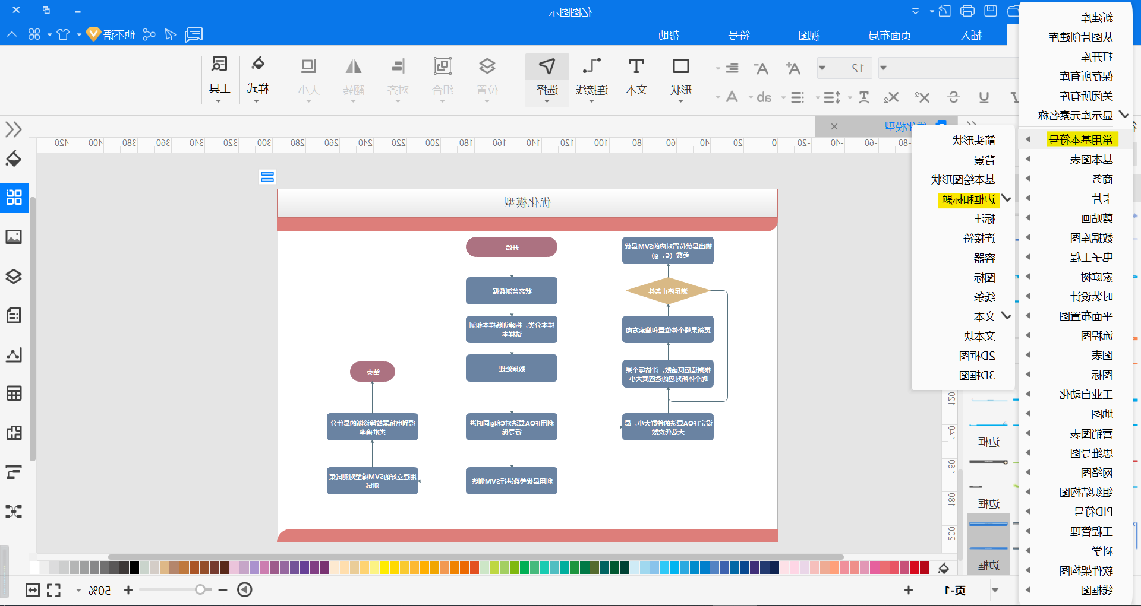Image resolution: width=1141 pixels, height=606 pixels.
Task: Open the skin T-shirt icon
Action: click(x=63, y=34)
